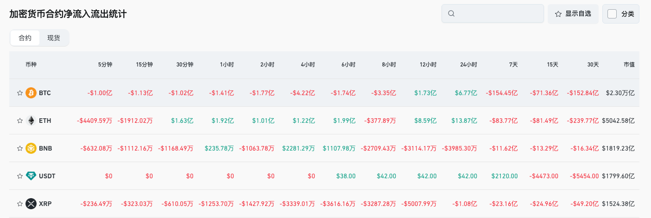Star BTC as a favorite
This screenshot has width=651, height=218.
(x=20, y=93)
